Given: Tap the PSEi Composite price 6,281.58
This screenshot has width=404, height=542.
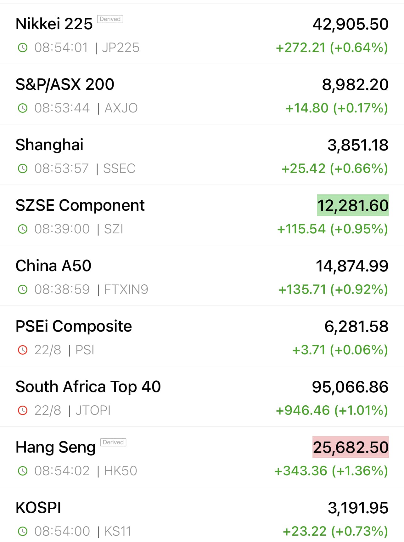Looking at the screenshot, I should pyautogui.click(x=356, y=326).
